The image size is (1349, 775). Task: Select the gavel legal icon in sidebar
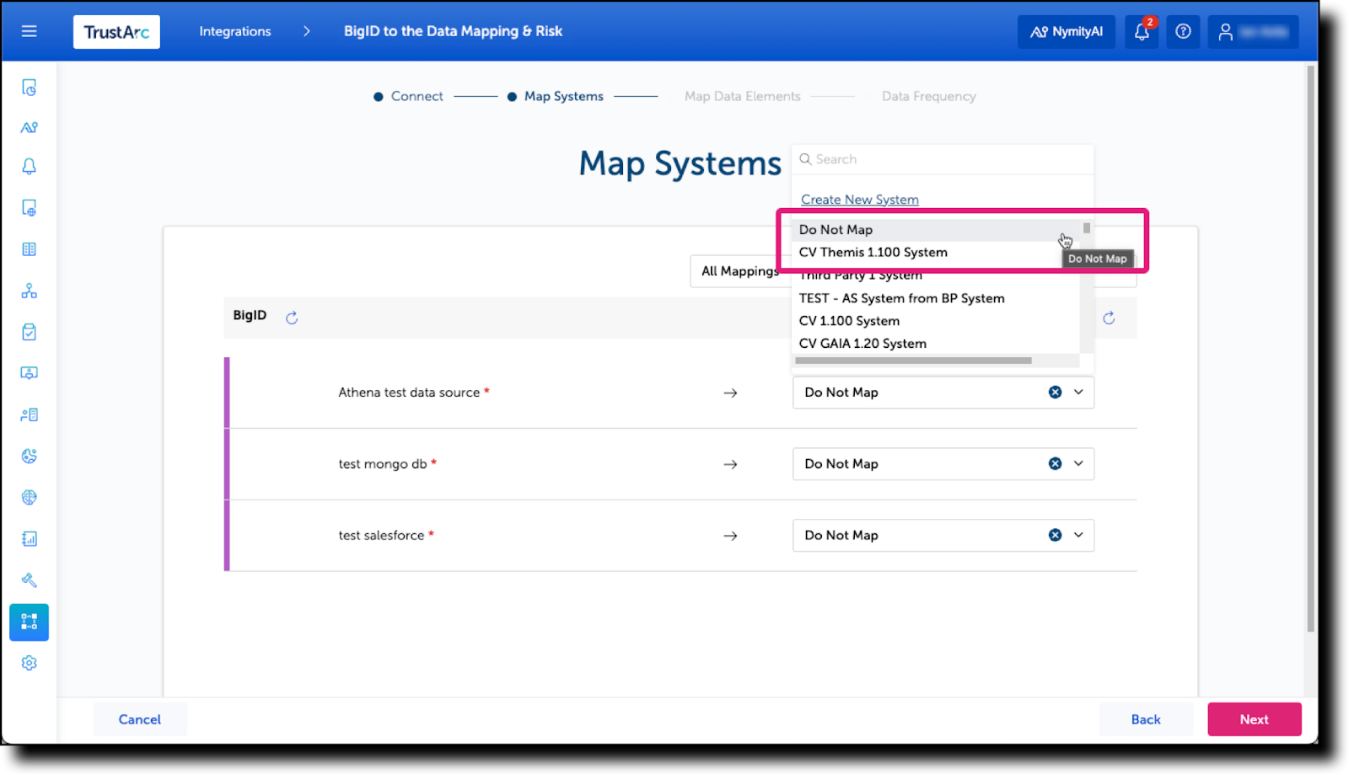(x=29, y=580)
